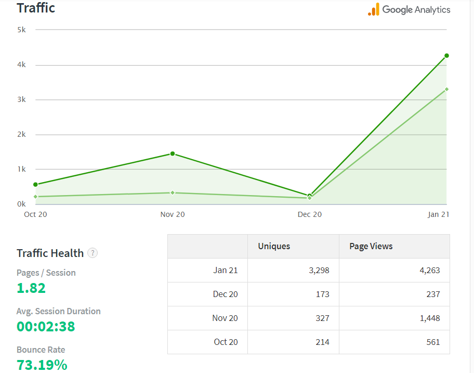Click the 3,298 uniques cell
The height and width of the screenshot is (373, 474).
tap(318, 271)
